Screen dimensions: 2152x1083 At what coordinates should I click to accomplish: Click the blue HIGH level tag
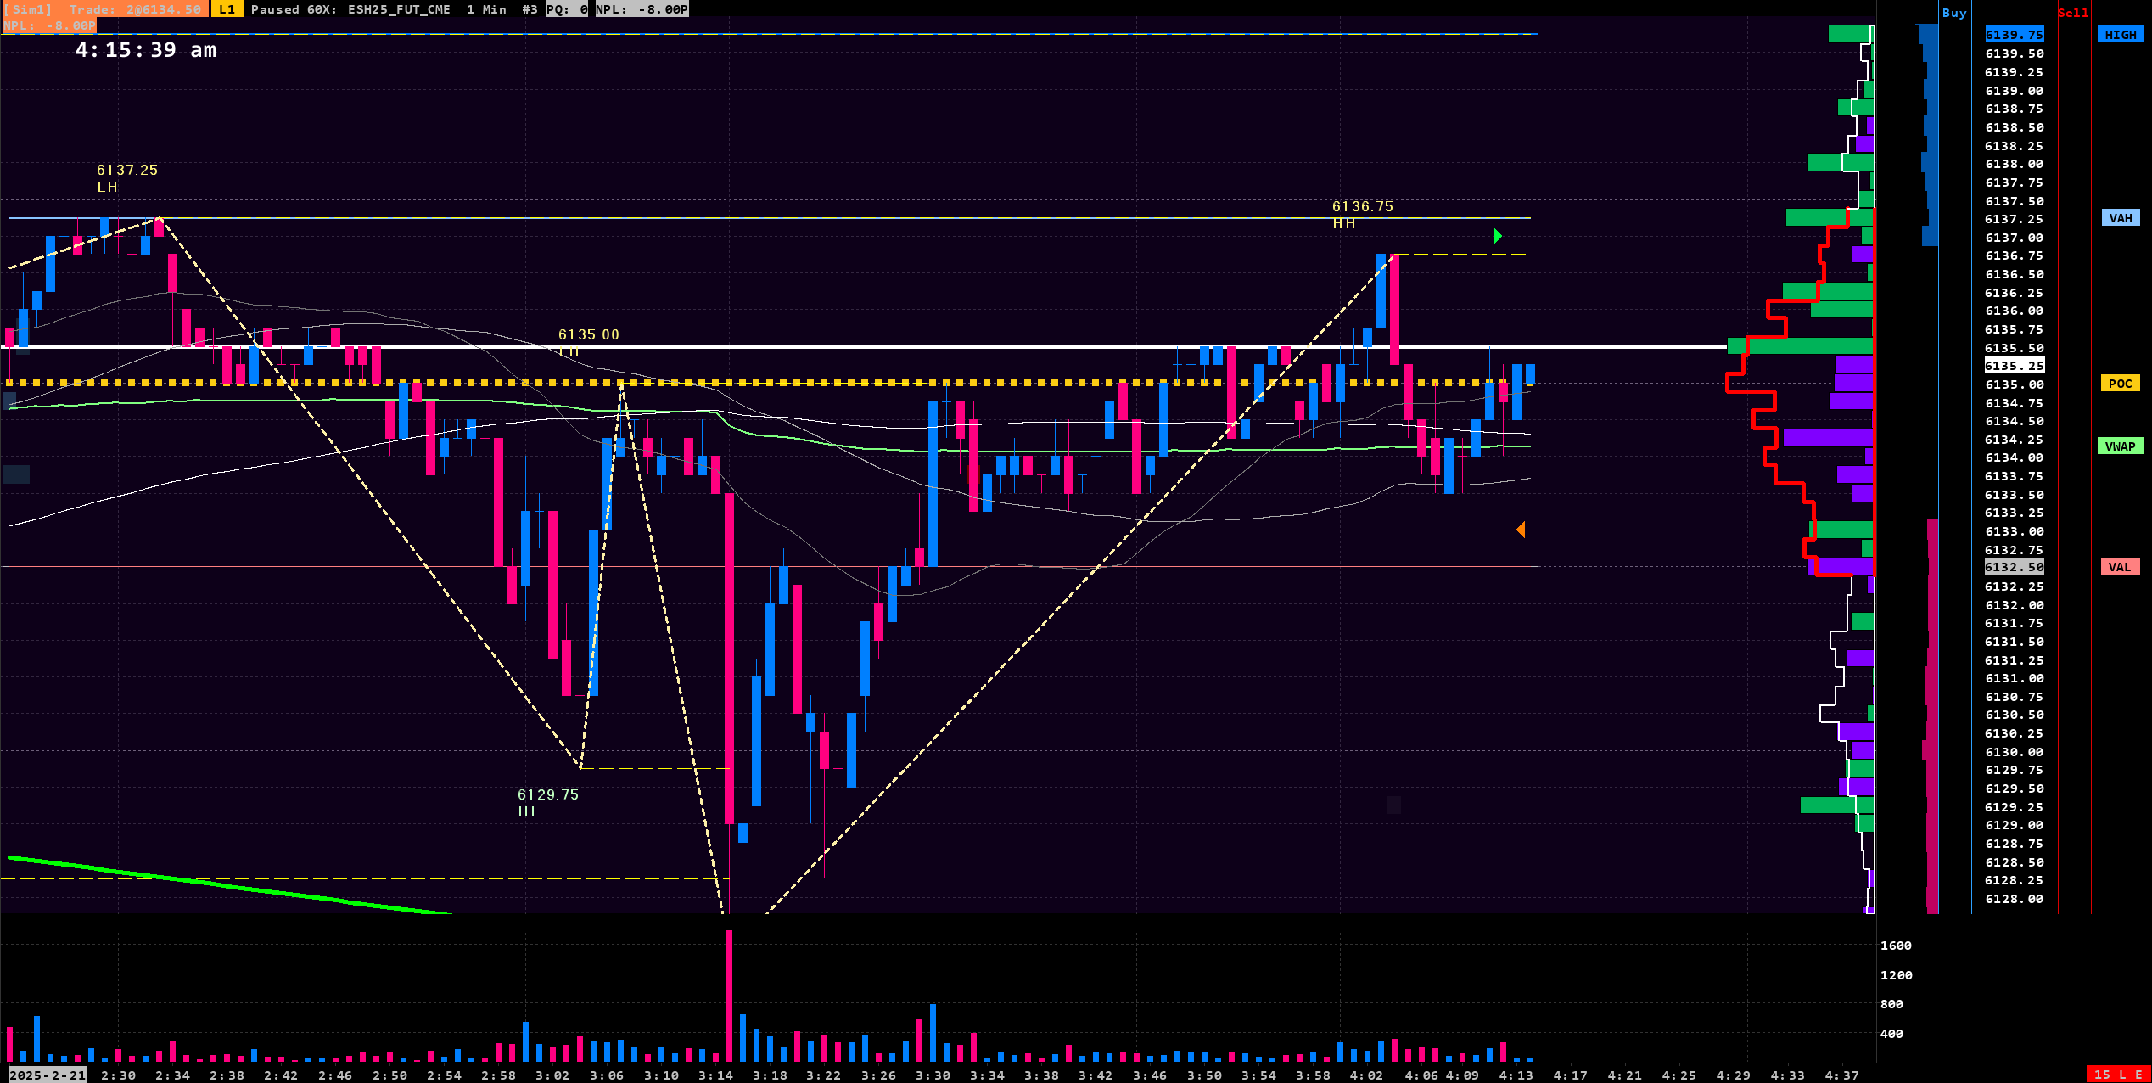pyautogui.click(x=2120, y=35)
